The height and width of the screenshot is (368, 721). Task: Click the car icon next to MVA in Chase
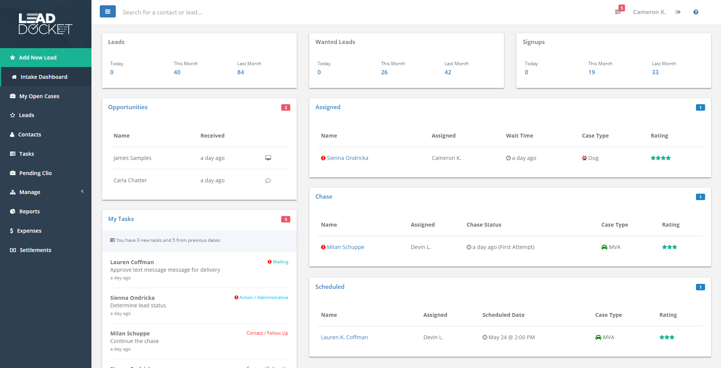click(605, 247)
